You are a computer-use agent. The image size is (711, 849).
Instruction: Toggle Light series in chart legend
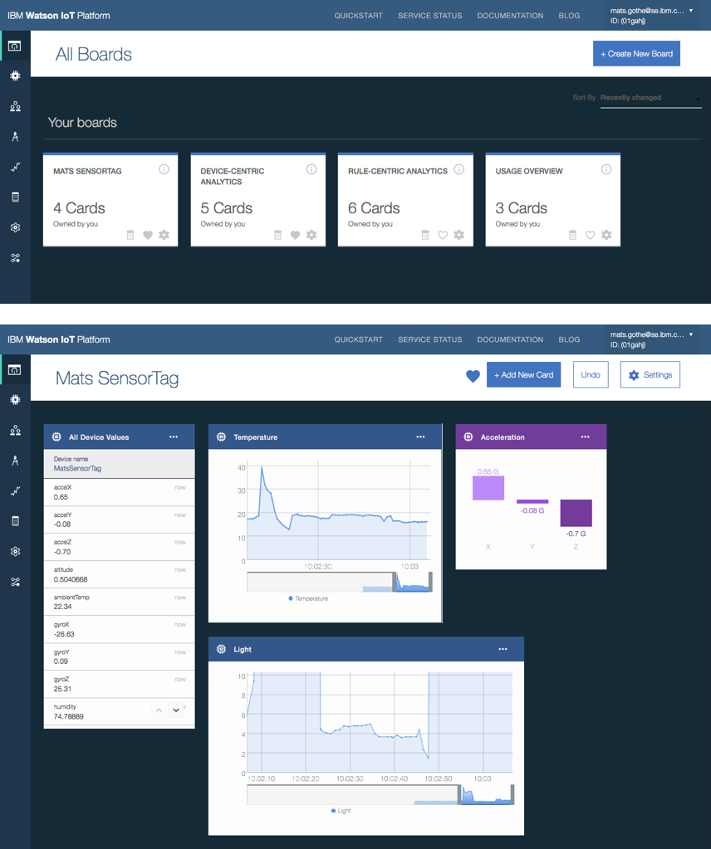(341, 811)
